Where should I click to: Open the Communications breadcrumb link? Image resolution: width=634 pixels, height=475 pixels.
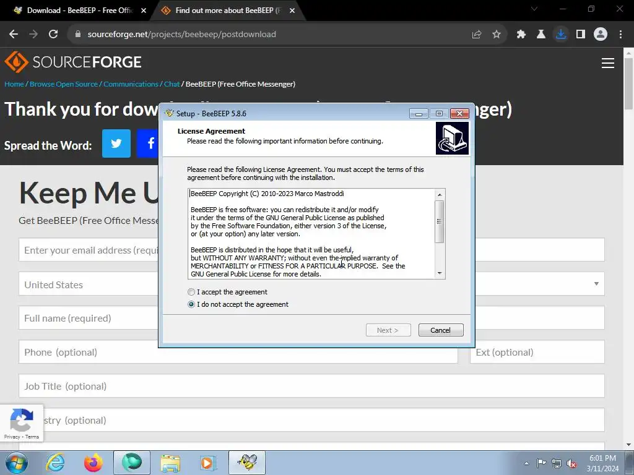coord(131,84)
